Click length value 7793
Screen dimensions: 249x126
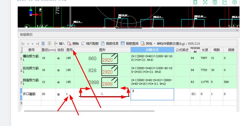click(x=204, y=70)
